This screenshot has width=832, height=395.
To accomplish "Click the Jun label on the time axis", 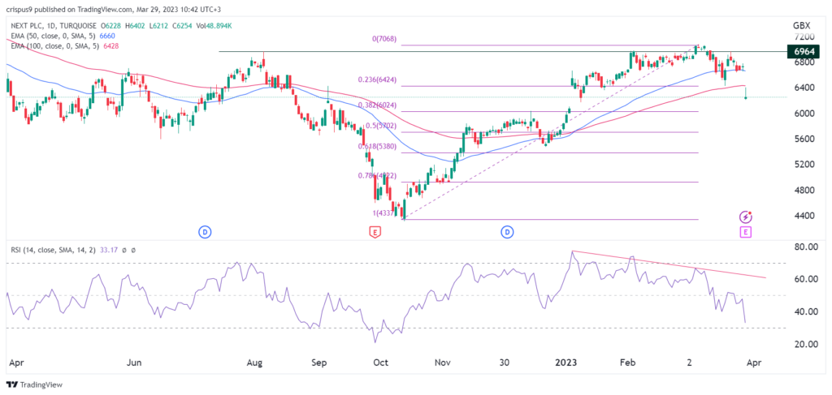I will [136, 363].
